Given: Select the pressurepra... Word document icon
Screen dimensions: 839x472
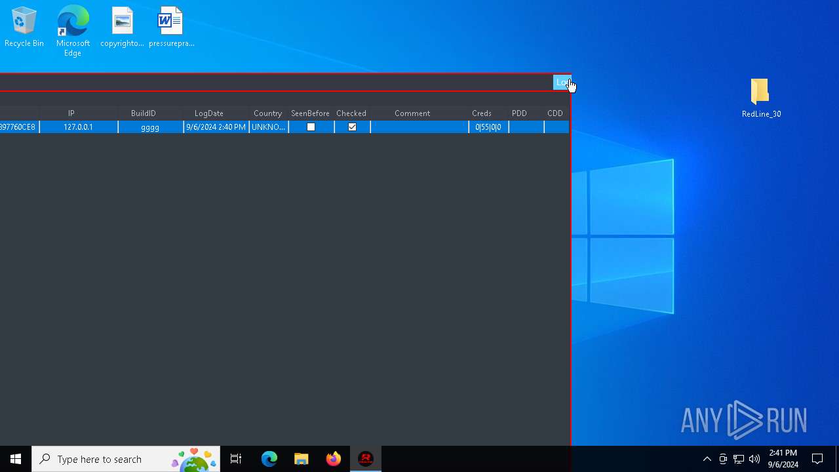Looking at the screenshot, I should [x=171, y=28].
